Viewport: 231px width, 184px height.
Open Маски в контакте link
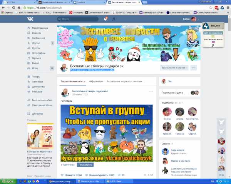point(181,161)
